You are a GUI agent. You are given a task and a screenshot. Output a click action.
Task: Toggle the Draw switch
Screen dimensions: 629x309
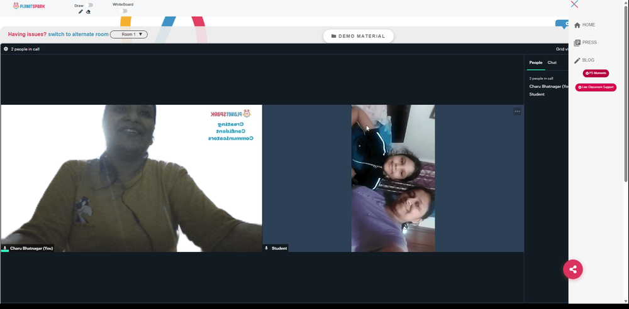[x=90, y=5]
